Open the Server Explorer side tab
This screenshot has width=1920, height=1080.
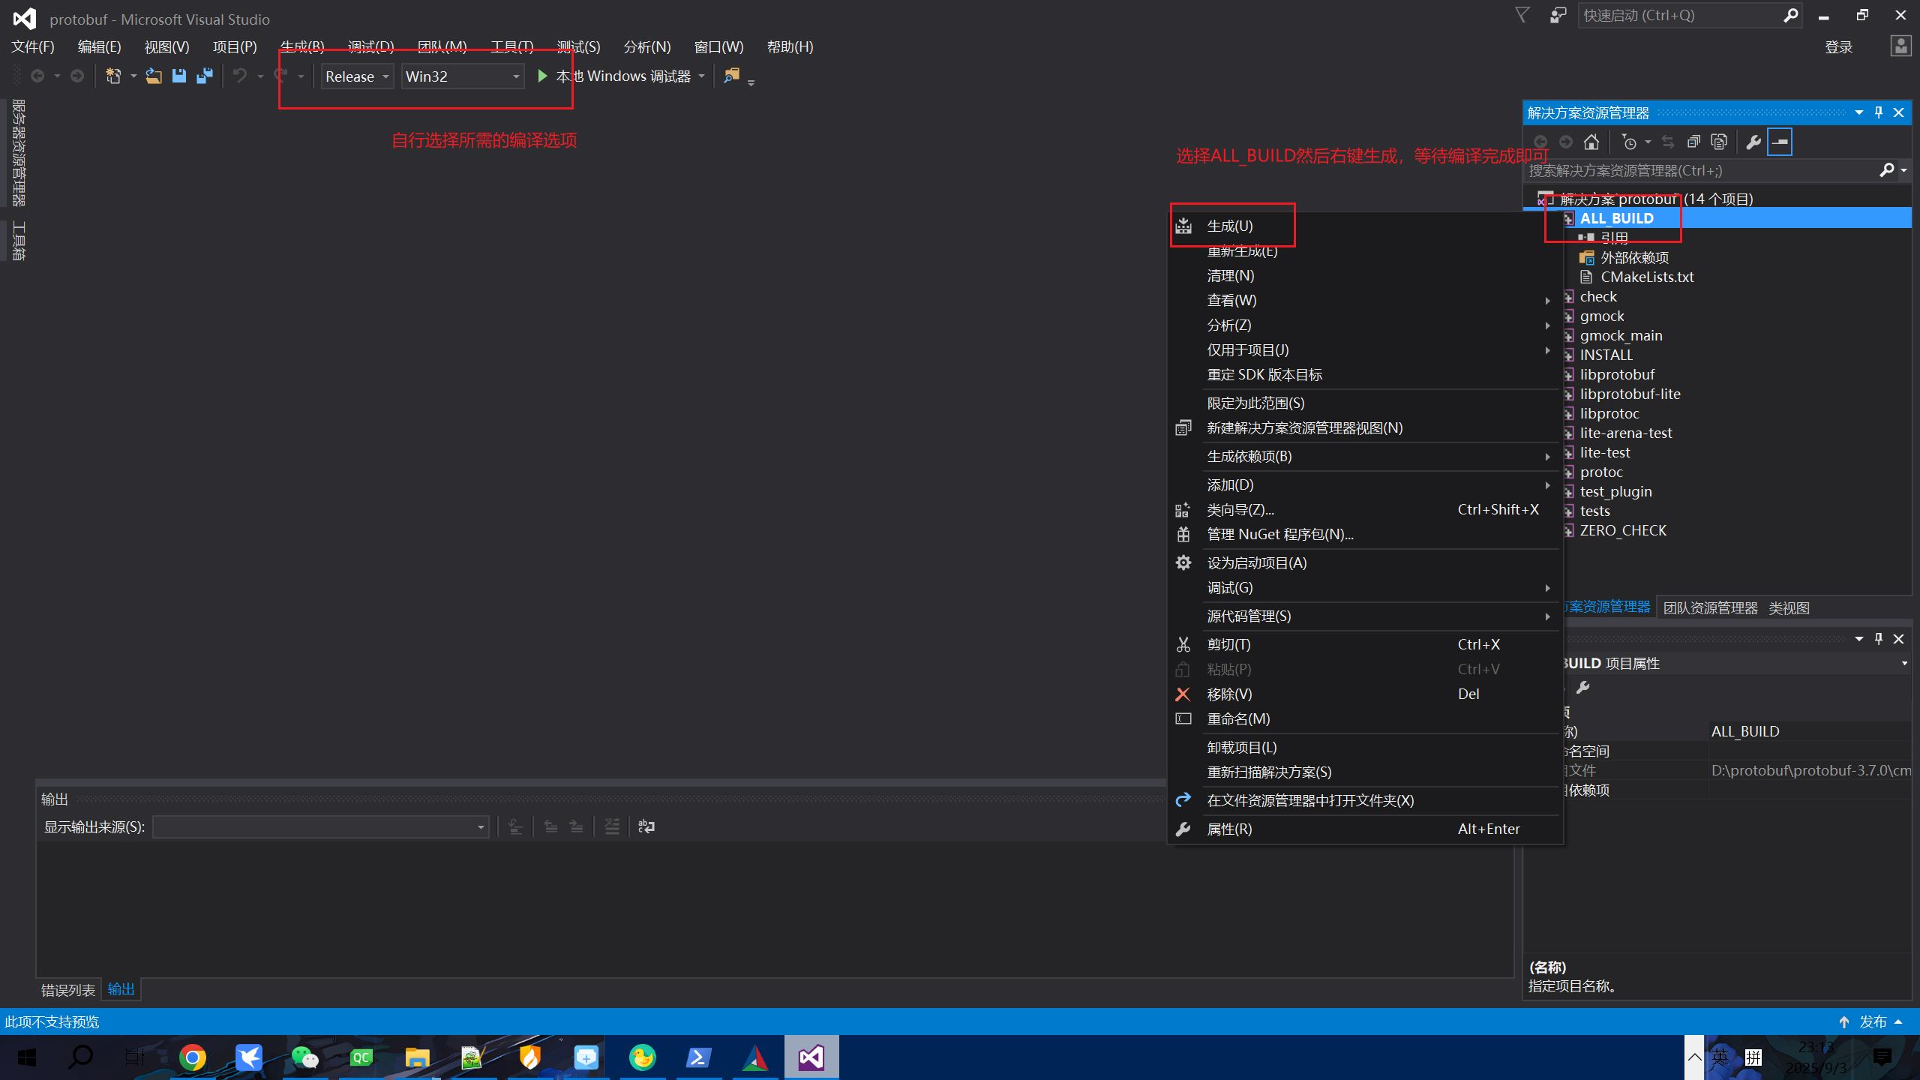pos(19,152)
